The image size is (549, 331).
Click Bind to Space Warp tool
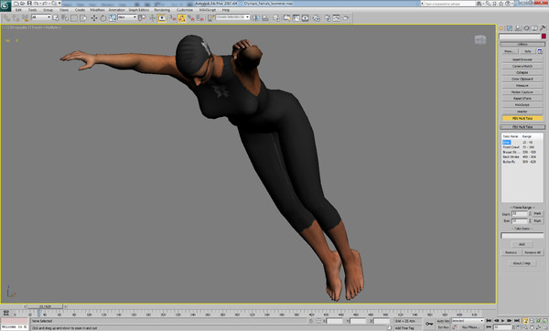click(26, 18)
